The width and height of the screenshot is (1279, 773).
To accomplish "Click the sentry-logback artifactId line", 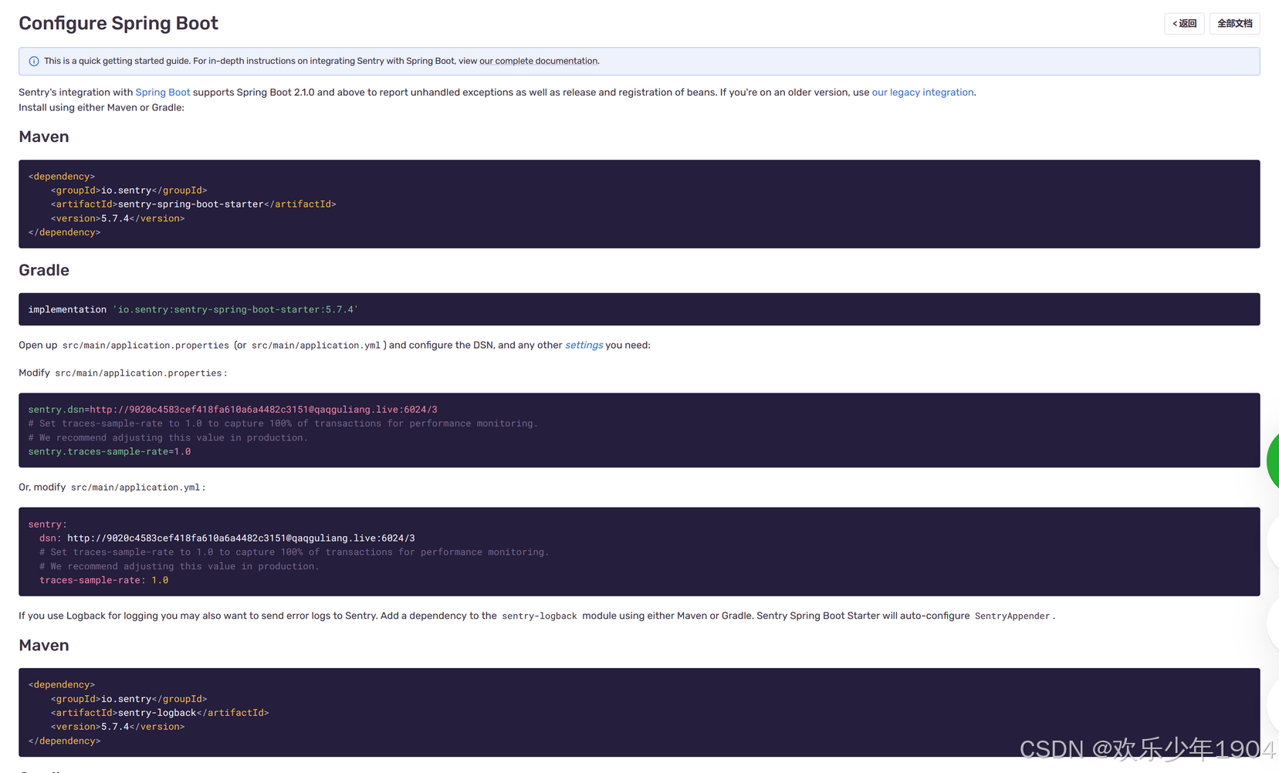I will [160, 713].
